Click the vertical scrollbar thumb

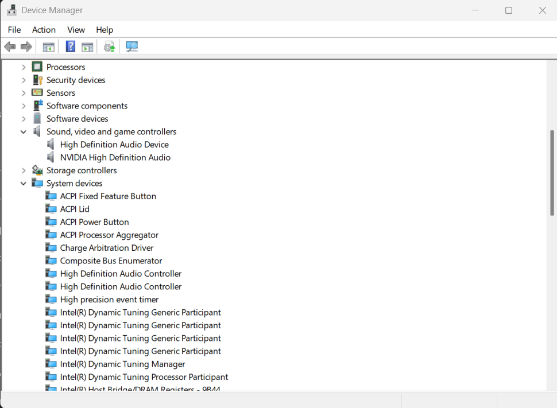(x=552, y=173)
